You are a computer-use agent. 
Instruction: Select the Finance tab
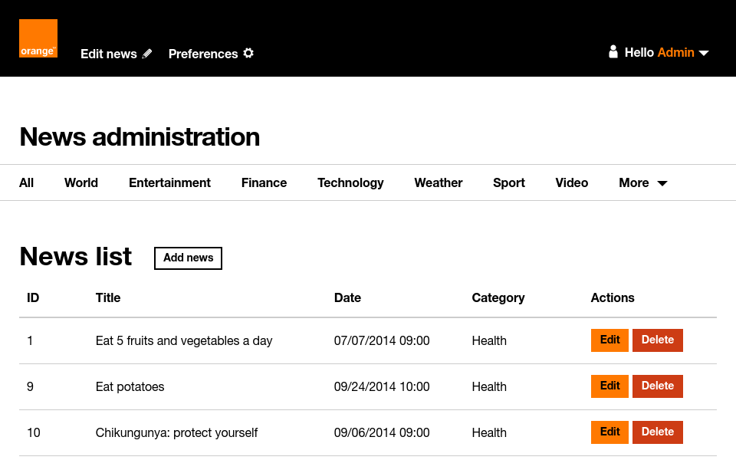tap(264, 182)
